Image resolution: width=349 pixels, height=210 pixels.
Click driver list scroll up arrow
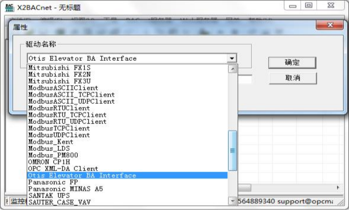tap(233, 69)
